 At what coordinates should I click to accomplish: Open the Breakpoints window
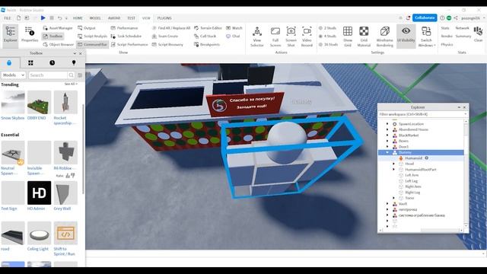206,44
